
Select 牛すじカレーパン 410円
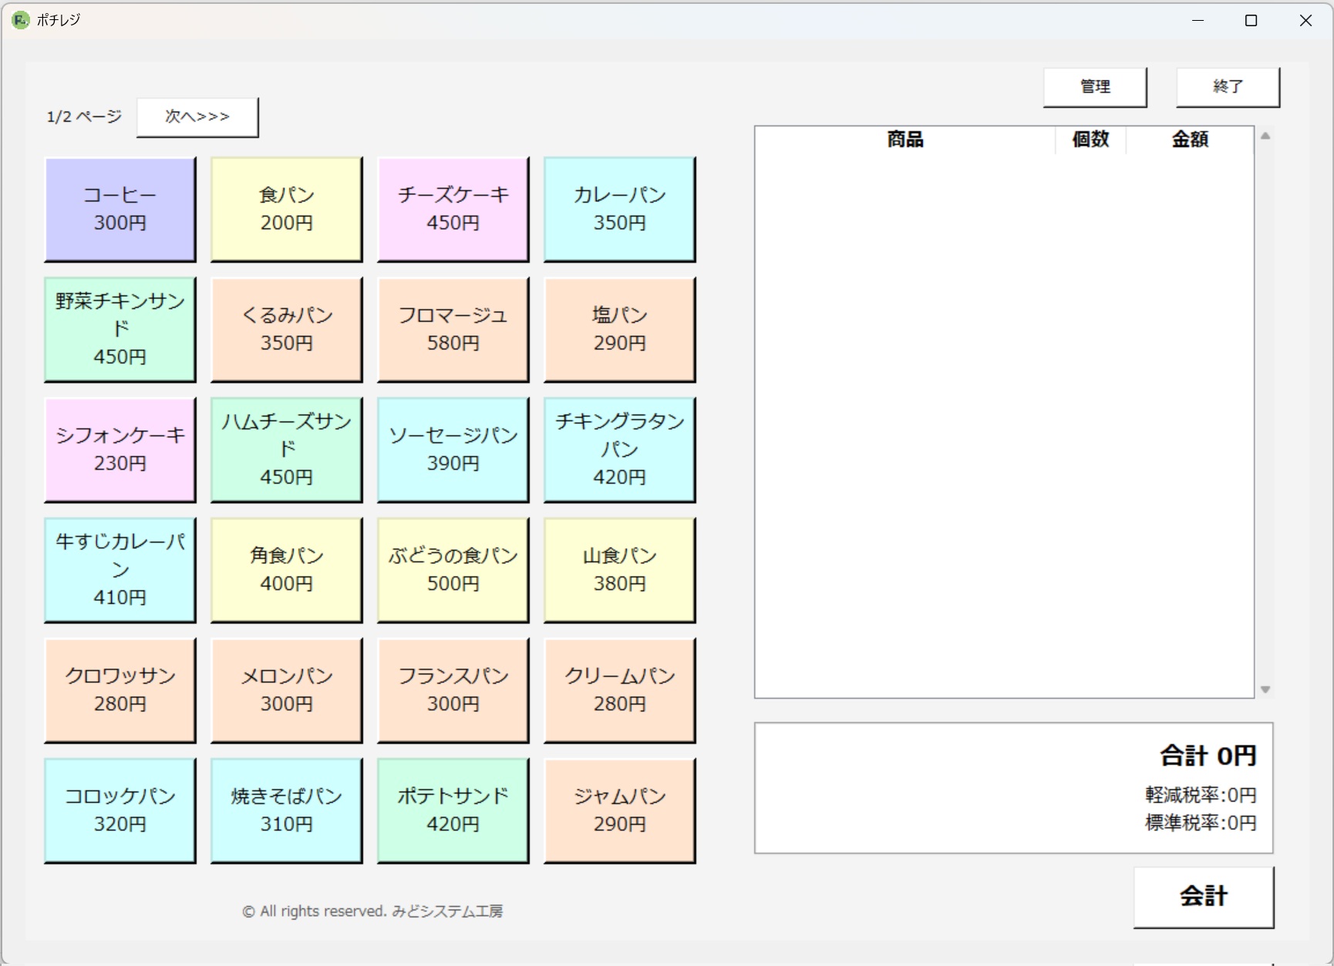[x=120, y=570]
